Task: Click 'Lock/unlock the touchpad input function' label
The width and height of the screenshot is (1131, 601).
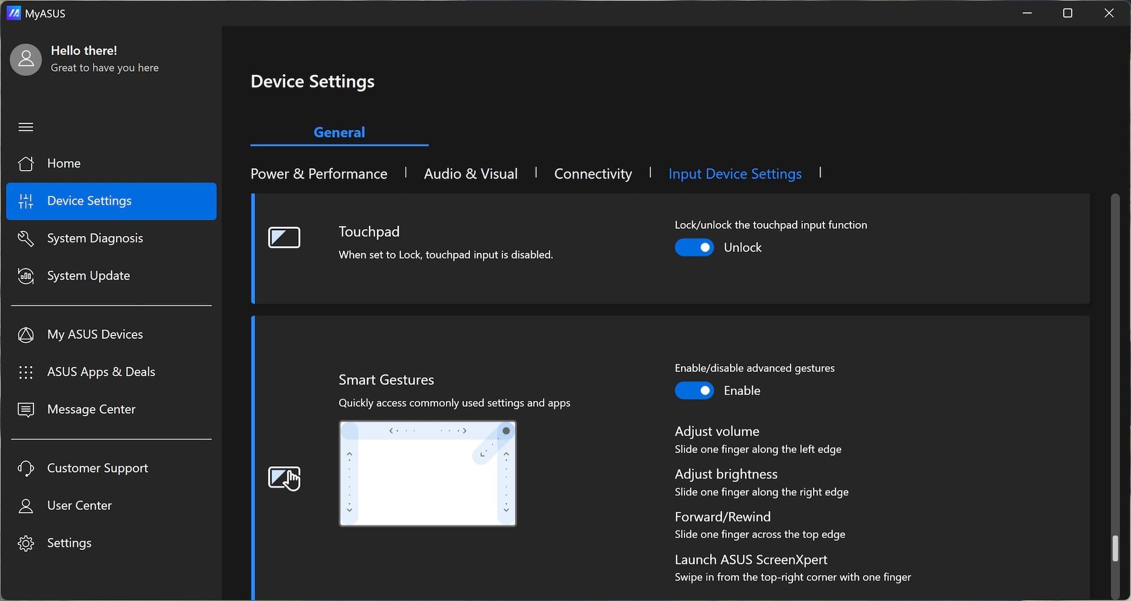Action: click(770, 225)
